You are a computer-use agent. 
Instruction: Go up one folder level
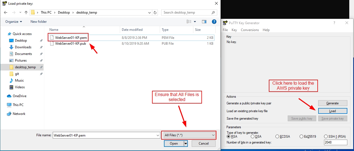tap(26, 12)
